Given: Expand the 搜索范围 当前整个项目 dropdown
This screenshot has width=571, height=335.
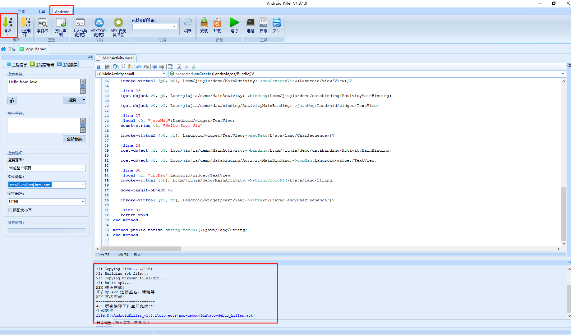Looking at the screenshot, I should pyautogui.click(x=83, y=168).
